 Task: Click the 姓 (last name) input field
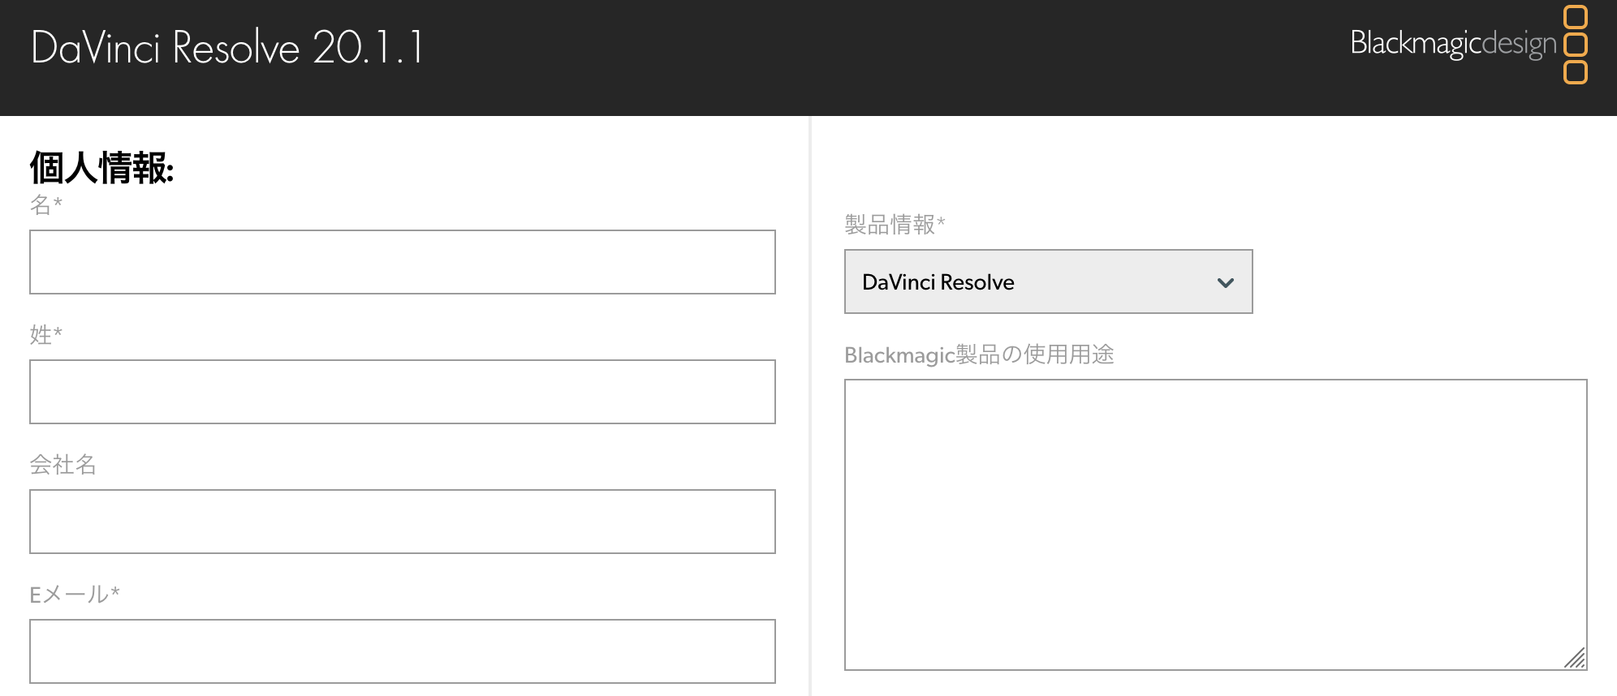coord(403,392)
